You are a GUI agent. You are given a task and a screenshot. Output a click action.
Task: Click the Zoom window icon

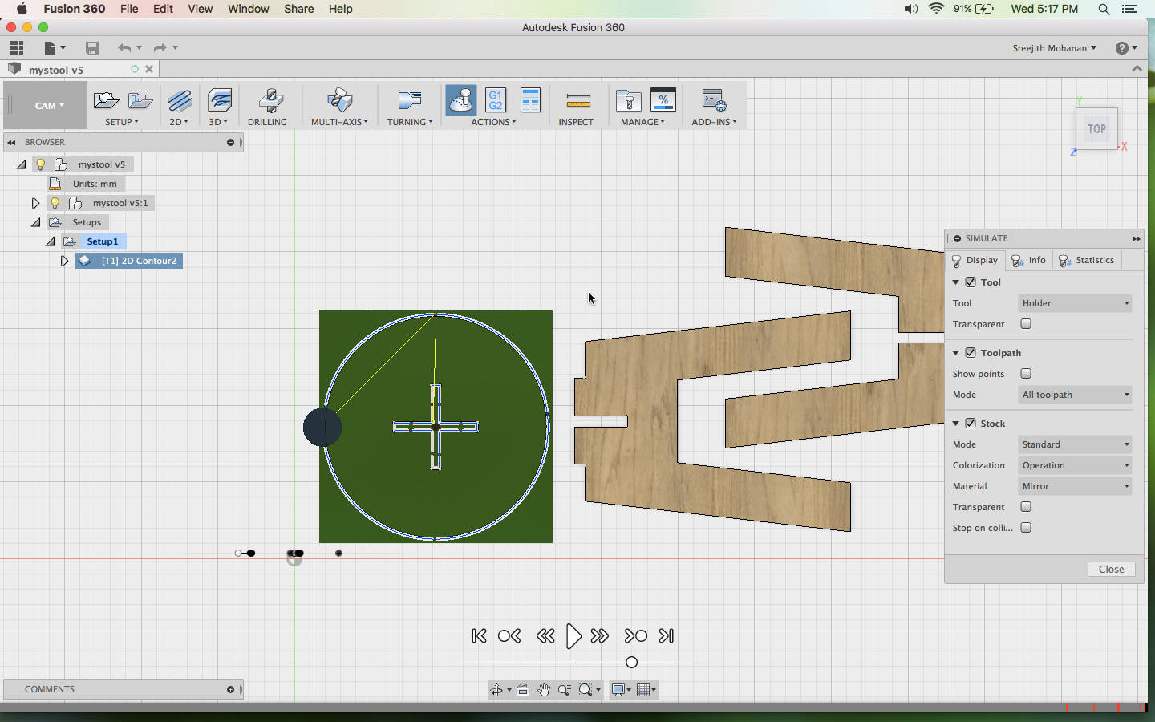(x=586, y=690)
